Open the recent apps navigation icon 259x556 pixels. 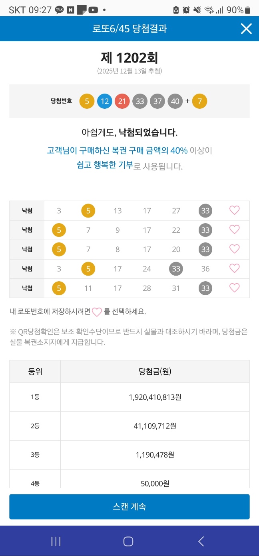click(x=56, y=541)
